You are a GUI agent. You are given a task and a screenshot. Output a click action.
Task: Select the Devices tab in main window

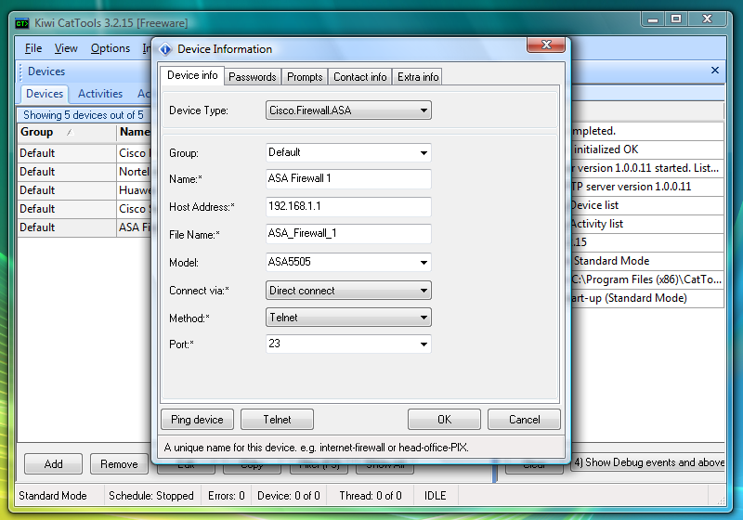tap(45, 94)
